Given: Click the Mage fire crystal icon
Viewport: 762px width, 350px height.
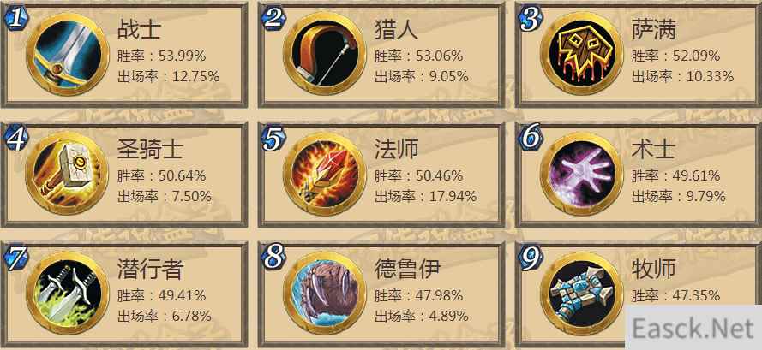Looking at the screenshot, I should pyautogui.click(x=325, y=174).
